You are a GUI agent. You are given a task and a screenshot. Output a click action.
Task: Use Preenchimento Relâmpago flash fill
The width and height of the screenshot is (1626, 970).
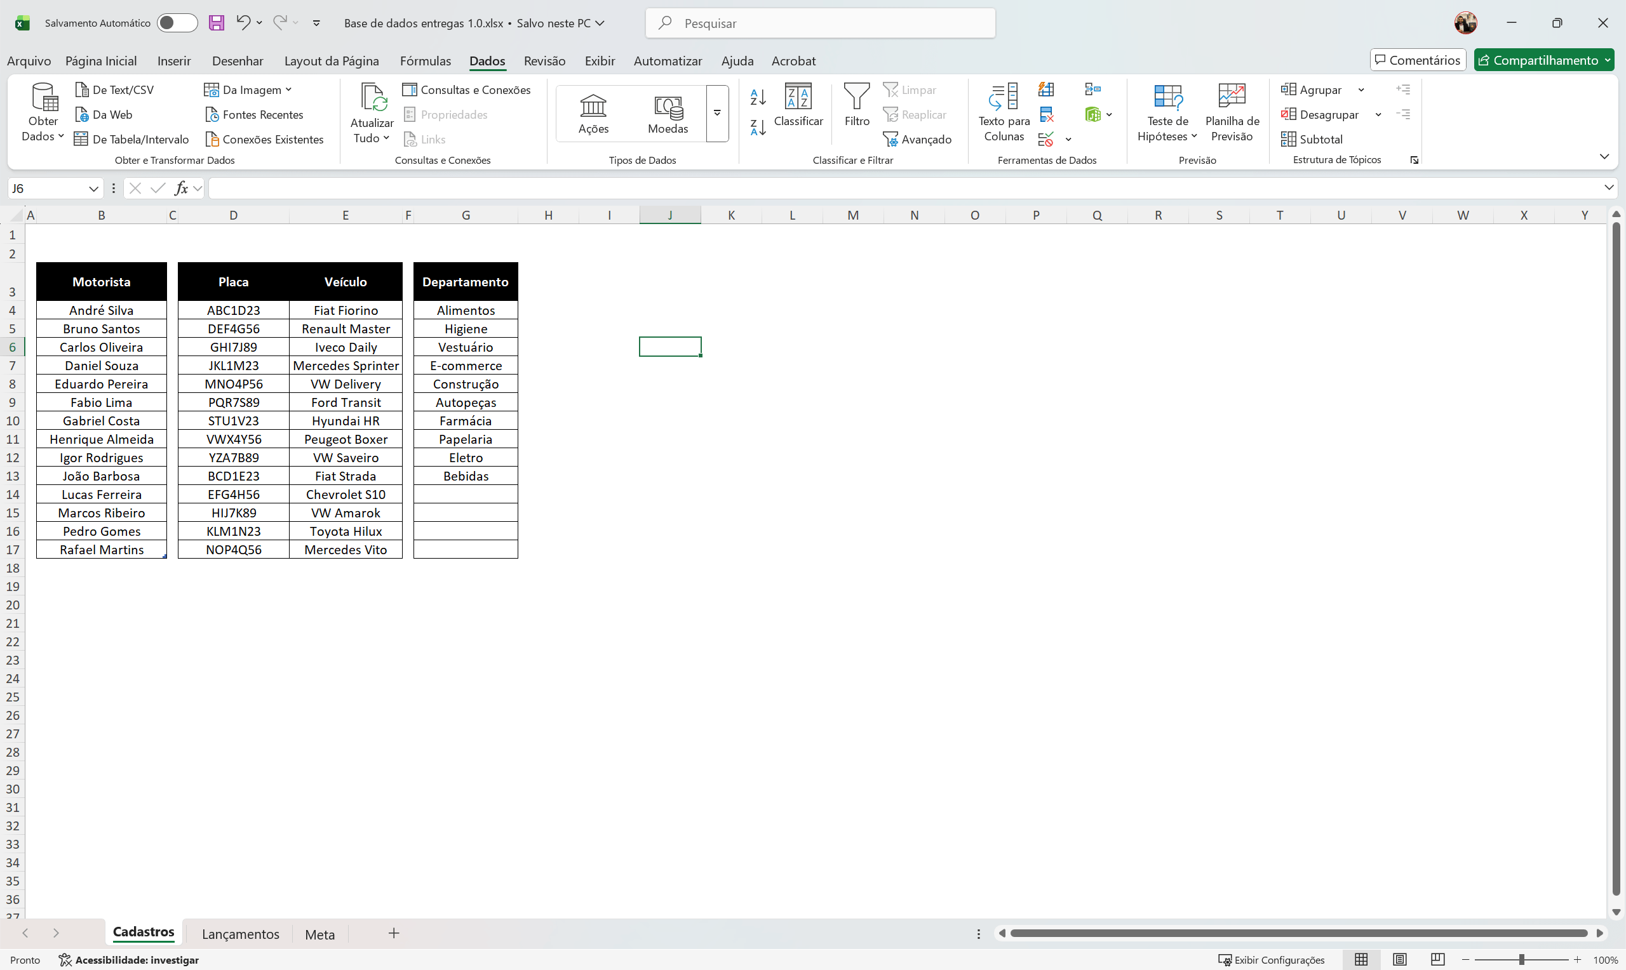pyautogui.click(x=1045, y=90)
